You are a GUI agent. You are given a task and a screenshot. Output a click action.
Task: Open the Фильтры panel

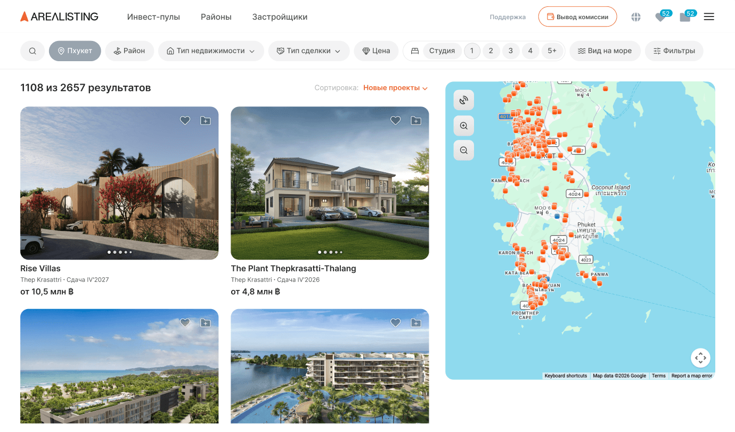[x=674, y=51]
